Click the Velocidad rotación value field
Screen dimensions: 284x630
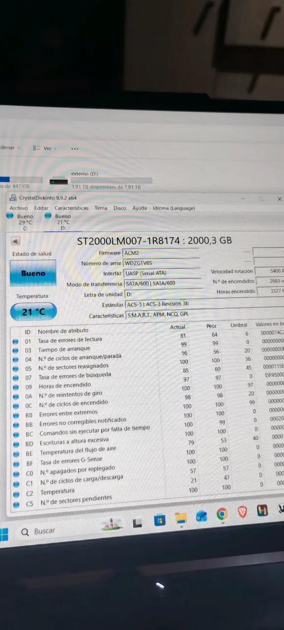pos(269,271)
